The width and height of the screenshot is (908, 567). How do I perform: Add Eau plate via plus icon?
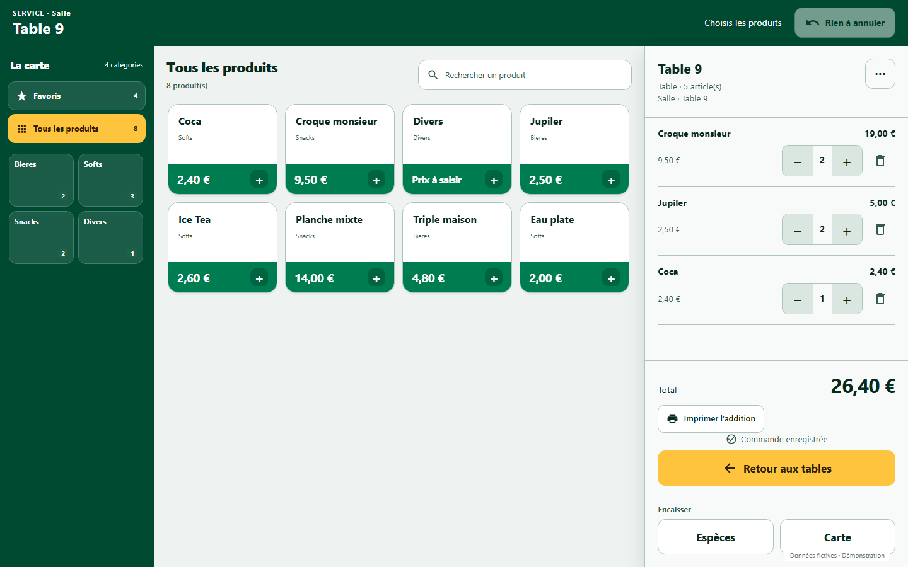[x=611, y=278]
